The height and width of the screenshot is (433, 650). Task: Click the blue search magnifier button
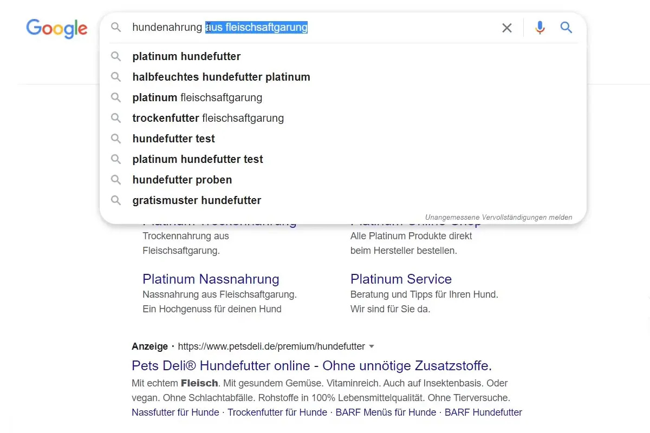pyautogui.click(x=567, y=28)
